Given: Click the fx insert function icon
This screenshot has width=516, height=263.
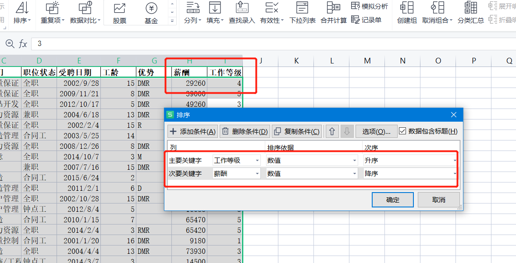Looking at the screenshot, I should pos(23,43).
